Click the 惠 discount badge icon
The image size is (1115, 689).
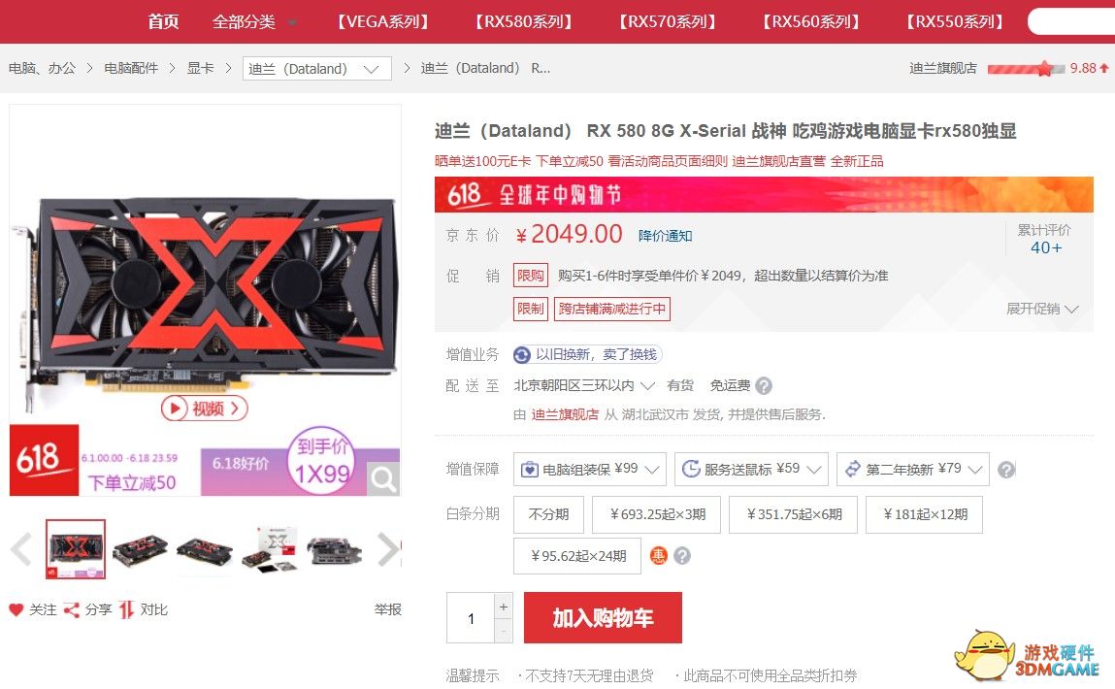coord(659,555)
